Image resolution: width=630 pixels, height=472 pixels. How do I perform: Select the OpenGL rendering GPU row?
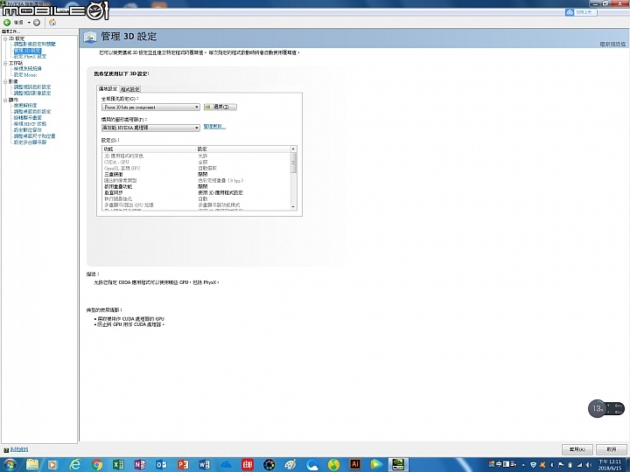[x=197, y=168]
